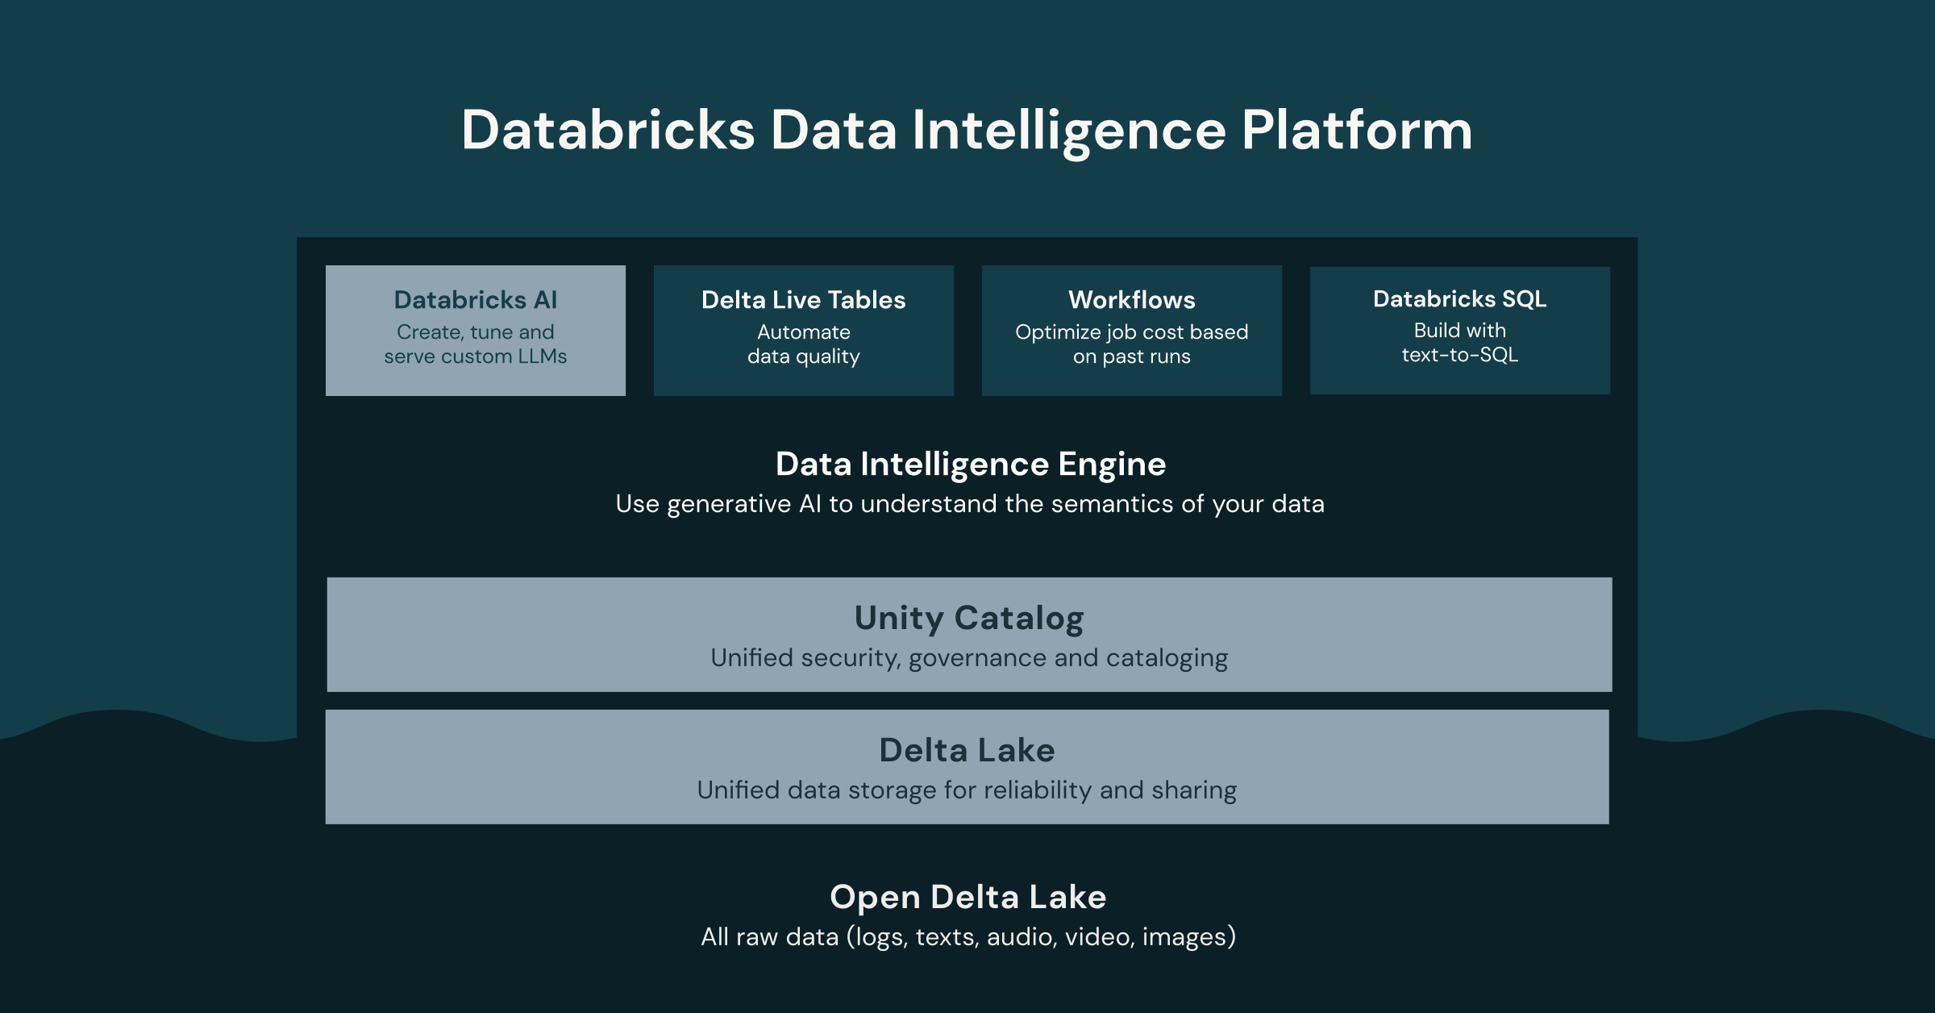Select 'Unified data storage for reliability and sharing'
The height and width of the screenshot is (1013, 1935).
[967, 790]
